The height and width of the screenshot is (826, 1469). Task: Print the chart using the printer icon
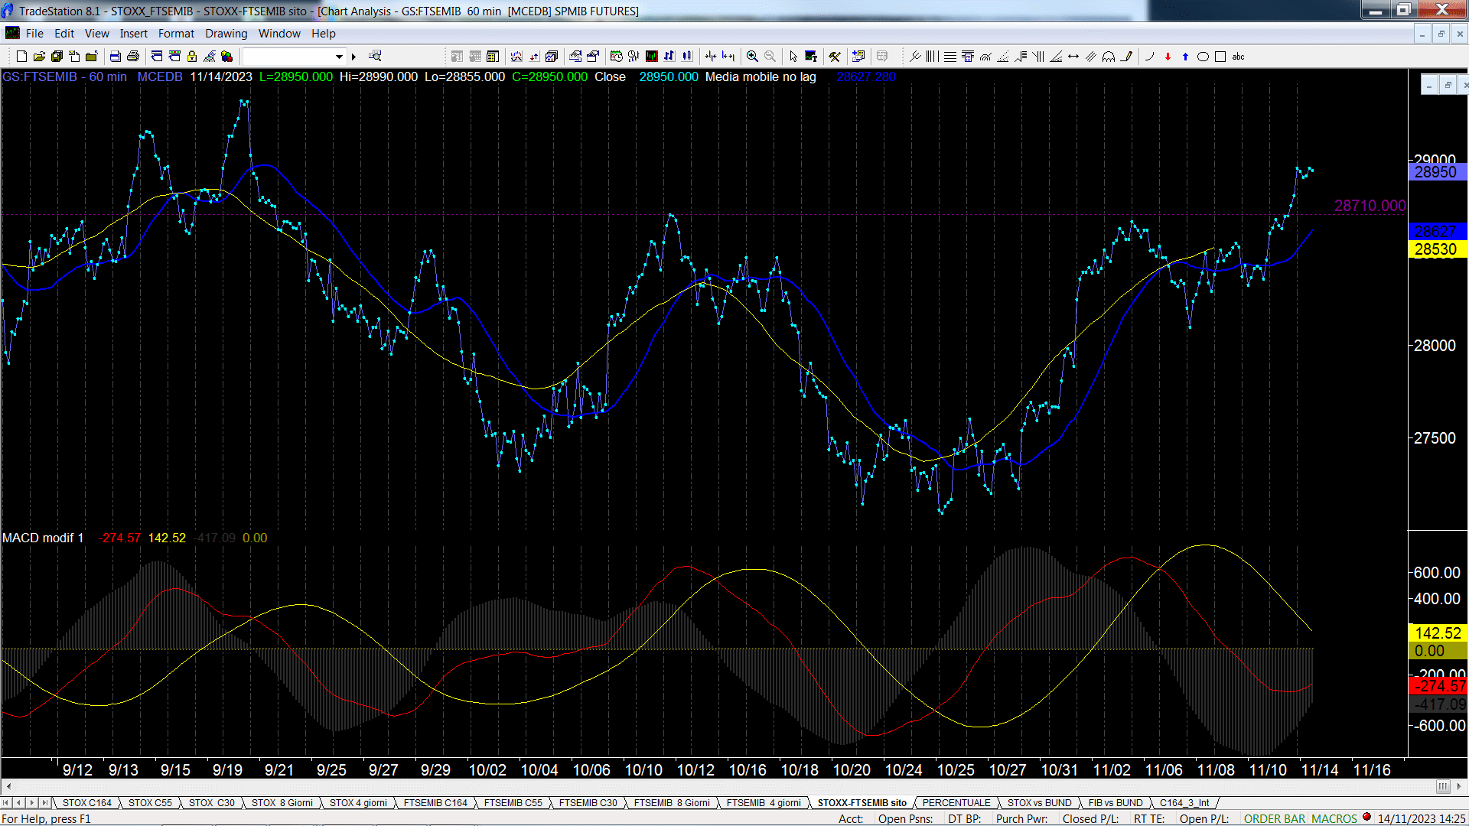pos(133,56)
